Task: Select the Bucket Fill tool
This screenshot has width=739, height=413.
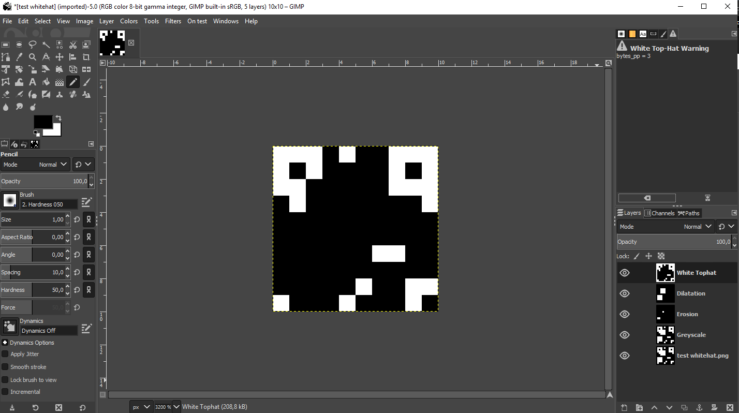Action: [x=46, y=82]
